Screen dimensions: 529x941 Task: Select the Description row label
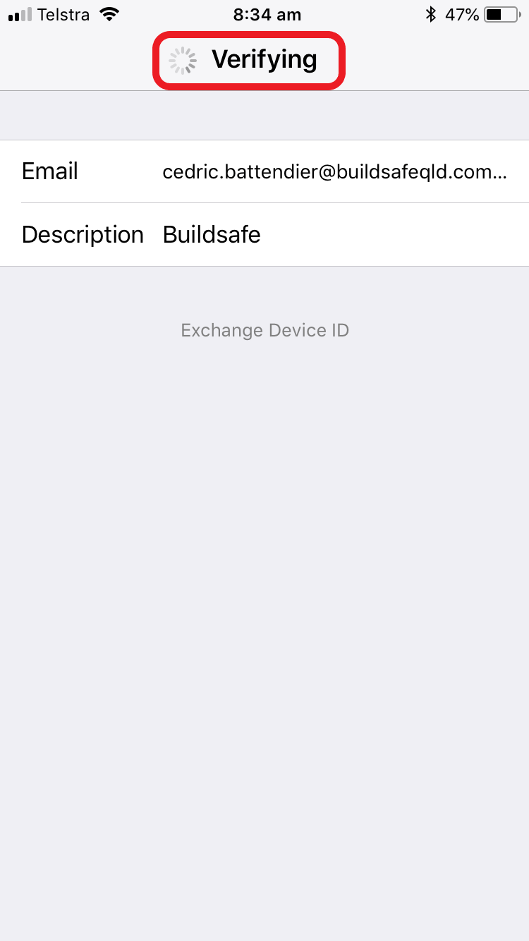[83, 234]
